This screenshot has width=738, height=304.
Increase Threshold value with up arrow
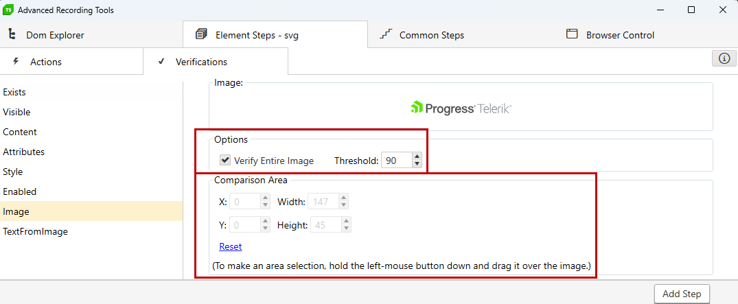click(417, 156)
